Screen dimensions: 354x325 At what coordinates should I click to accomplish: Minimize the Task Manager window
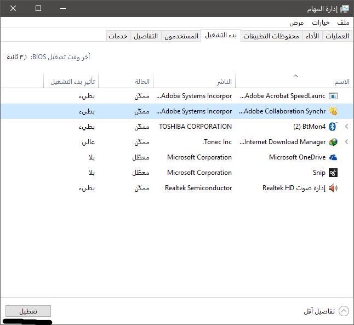(x=63, y=9)
